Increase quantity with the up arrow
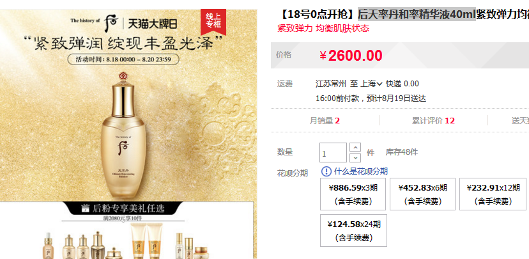The image size is (529, 259). click(x=355, y=147)
